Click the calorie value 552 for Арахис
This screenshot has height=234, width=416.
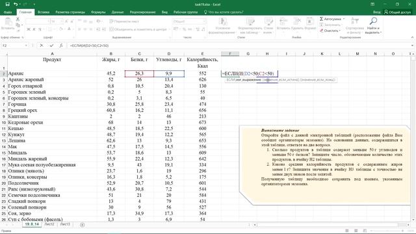click(203, 73)
